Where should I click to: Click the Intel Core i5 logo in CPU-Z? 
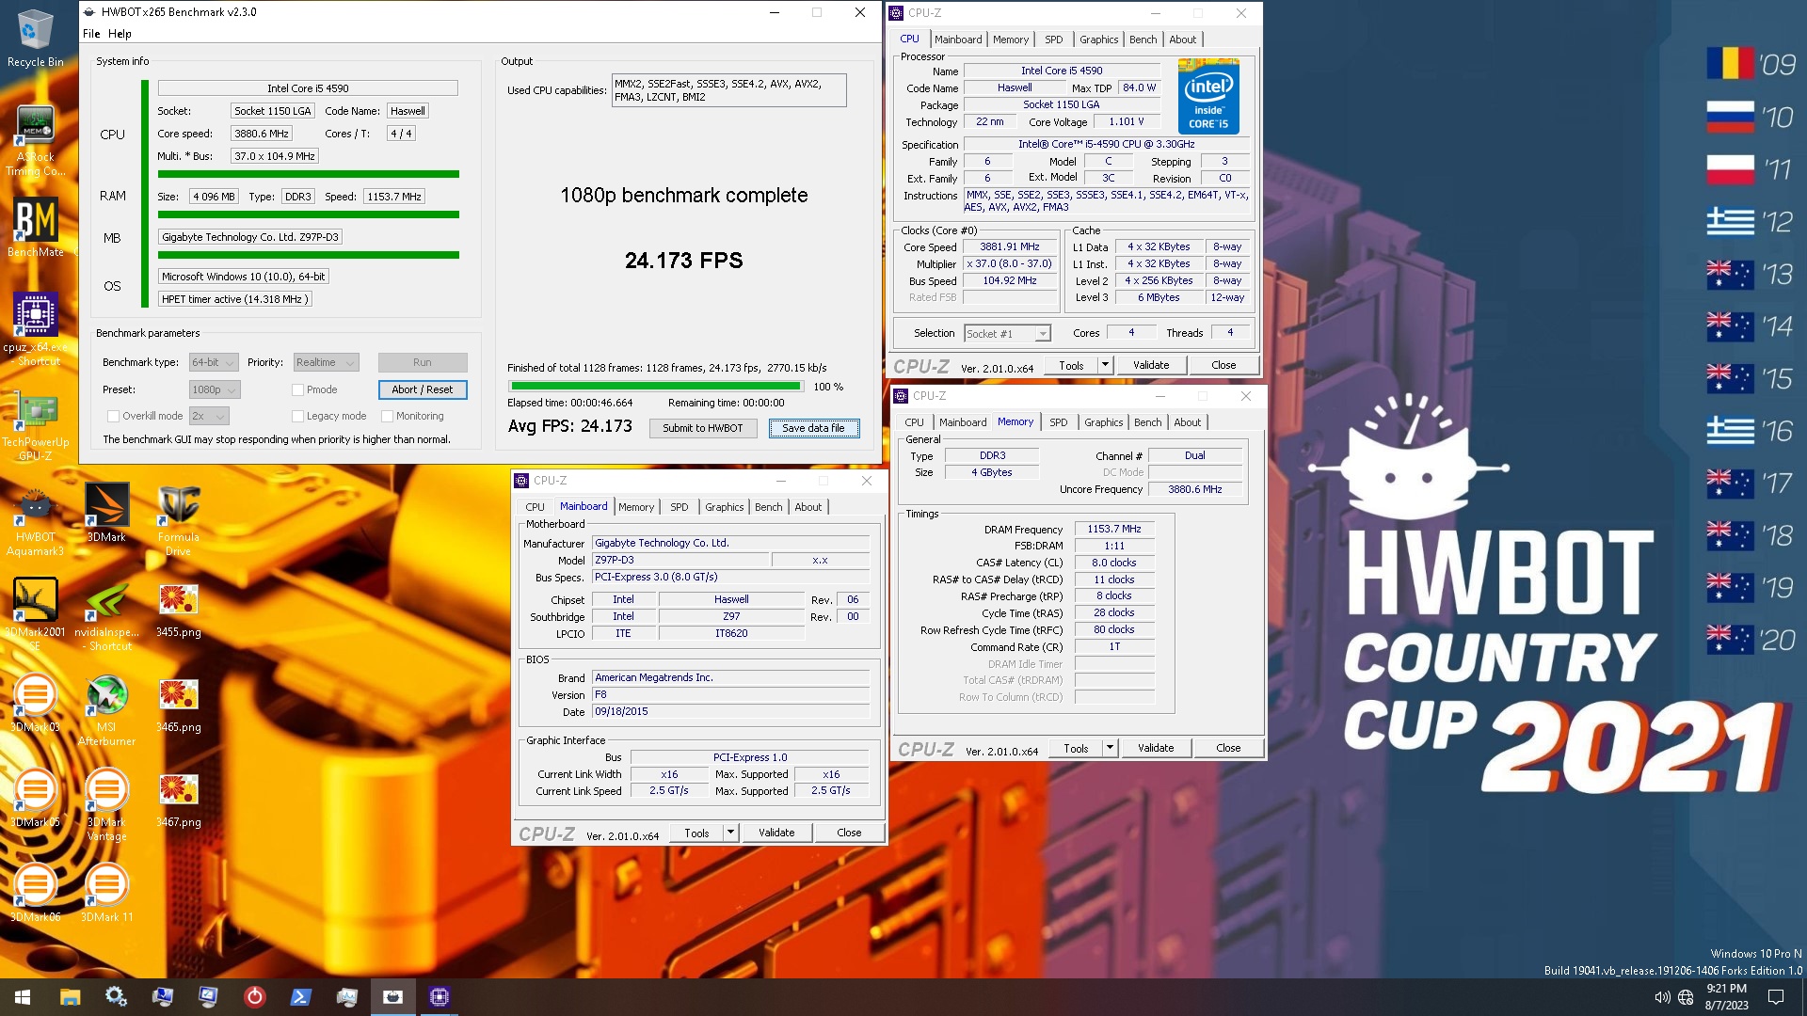click(1208, 97)
